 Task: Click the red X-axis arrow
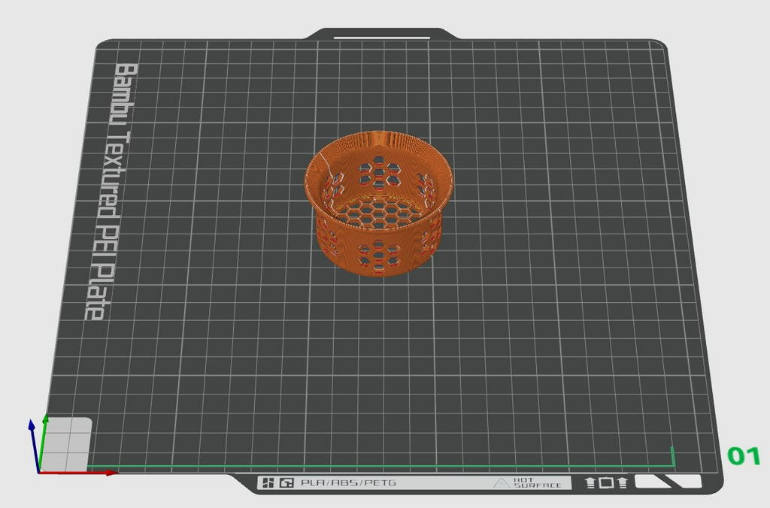tap(78, 473)
